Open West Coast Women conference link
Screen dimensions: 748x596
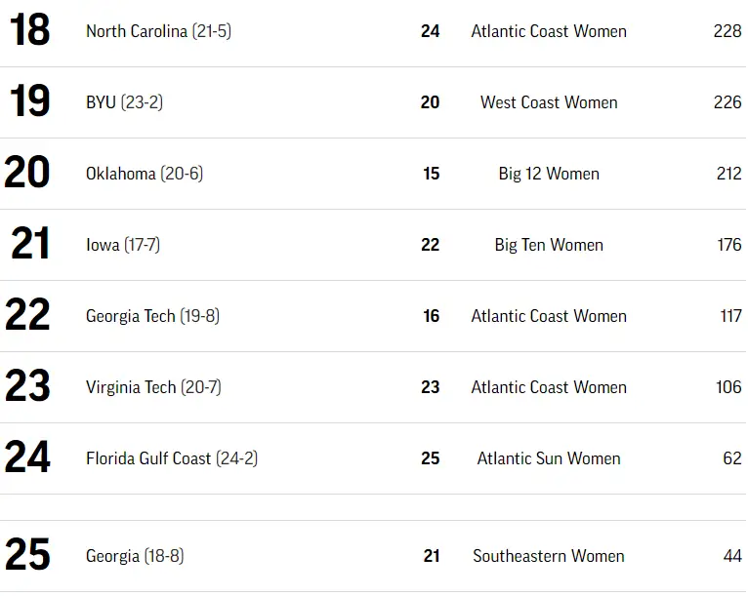pyautogui.click(x=549, y=102)
